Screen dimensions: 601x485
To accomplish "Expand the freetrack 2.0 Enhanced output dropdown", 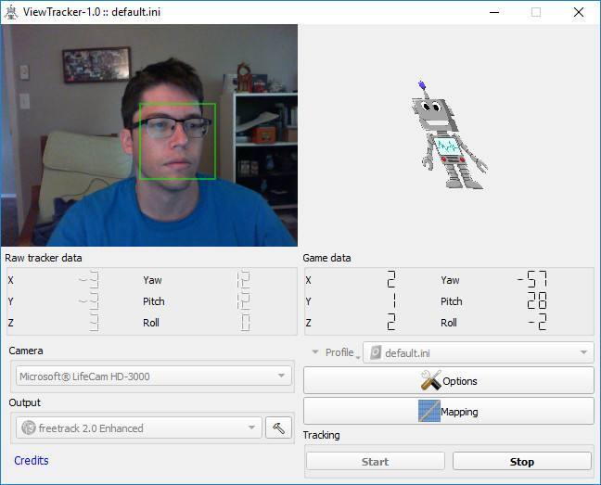I will pyautogui.click(x=139, y=428).
